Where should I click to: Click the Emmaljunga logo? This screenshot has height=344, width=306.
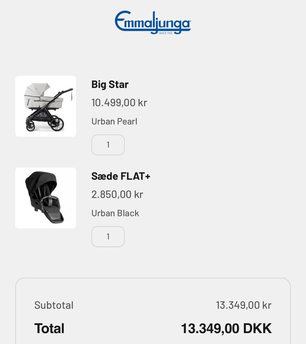(x=153, y=22)
